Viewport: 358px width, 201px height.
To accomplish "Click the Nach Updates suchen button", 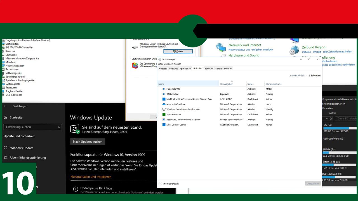I will click(88, 142).
